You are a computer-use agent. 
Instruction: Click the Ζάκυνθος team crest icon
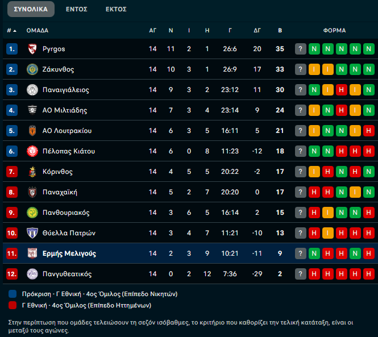pos(32,69)
